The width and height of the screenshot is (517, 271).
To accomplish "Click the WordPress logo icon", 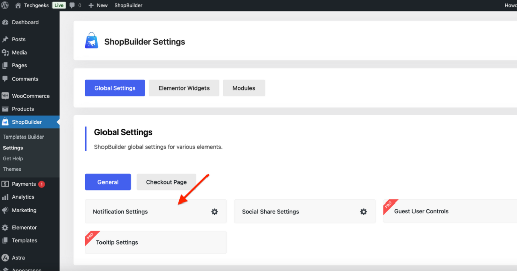I will [4, 5].
